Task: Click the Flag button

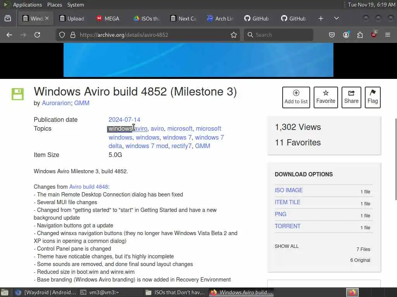Action: pyautogui.click(x=373, y=97)
